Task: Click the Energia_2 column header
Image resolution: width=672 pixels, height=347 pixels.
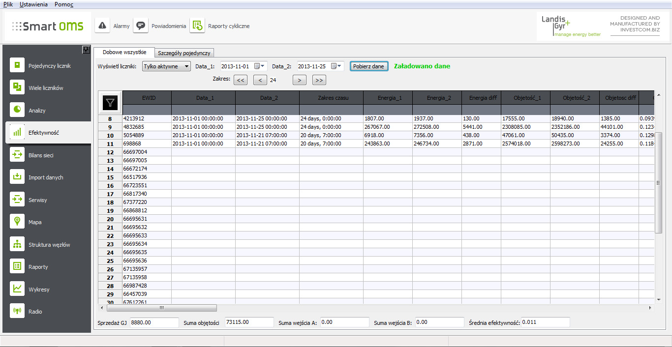Action: pyautogui.click(x=437, y=98)
